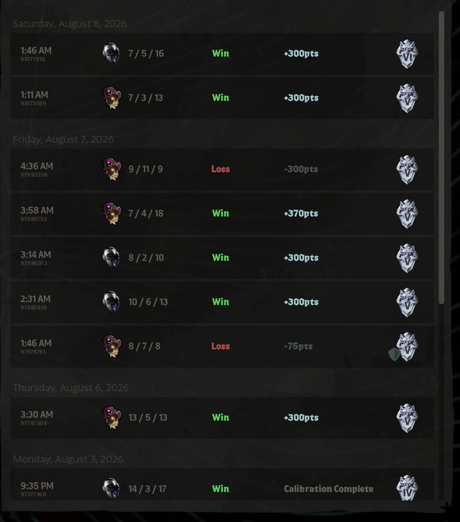Viewport: 460px width, 522px height.
Task: Click the 14 / 3 / 17 score on the 9:35 PM match
Action: tap(147, 489)
